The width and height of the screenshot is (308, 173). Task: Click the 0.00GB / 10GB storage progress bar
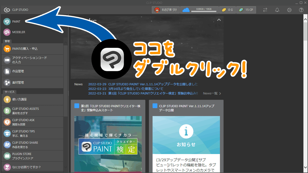pyautogui.click(x=204, y=12)
